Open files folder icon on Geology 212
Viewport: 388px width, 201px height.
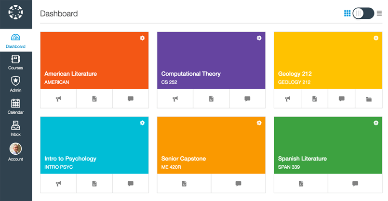coord(369,99)
